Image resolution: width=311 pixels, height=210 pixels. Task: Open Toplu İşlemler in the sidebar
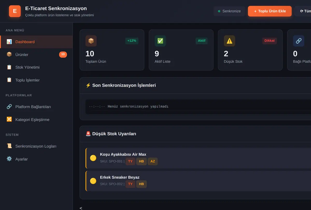point(36,80)
